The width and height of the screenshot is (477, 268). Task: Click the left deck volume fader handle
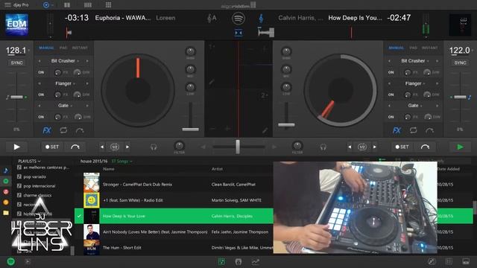pos(191,130)
